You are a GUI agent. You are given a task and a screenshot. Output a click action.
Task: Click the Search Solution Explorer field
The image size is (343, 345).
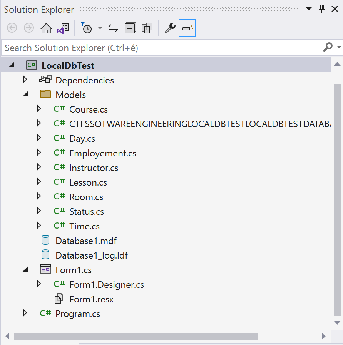162,48
